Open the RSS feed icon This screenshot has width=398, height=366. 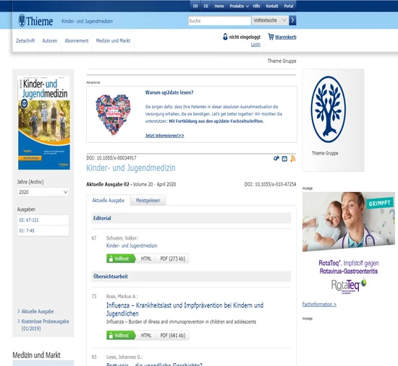[x=293, y=159]
